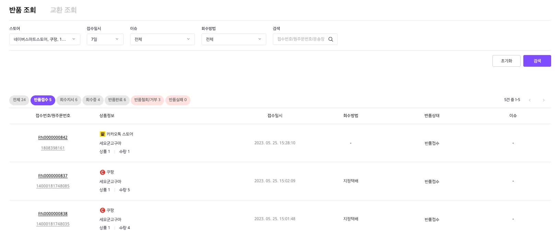
Task: Select the 반품 조회 tab
Action: [23, 10]
